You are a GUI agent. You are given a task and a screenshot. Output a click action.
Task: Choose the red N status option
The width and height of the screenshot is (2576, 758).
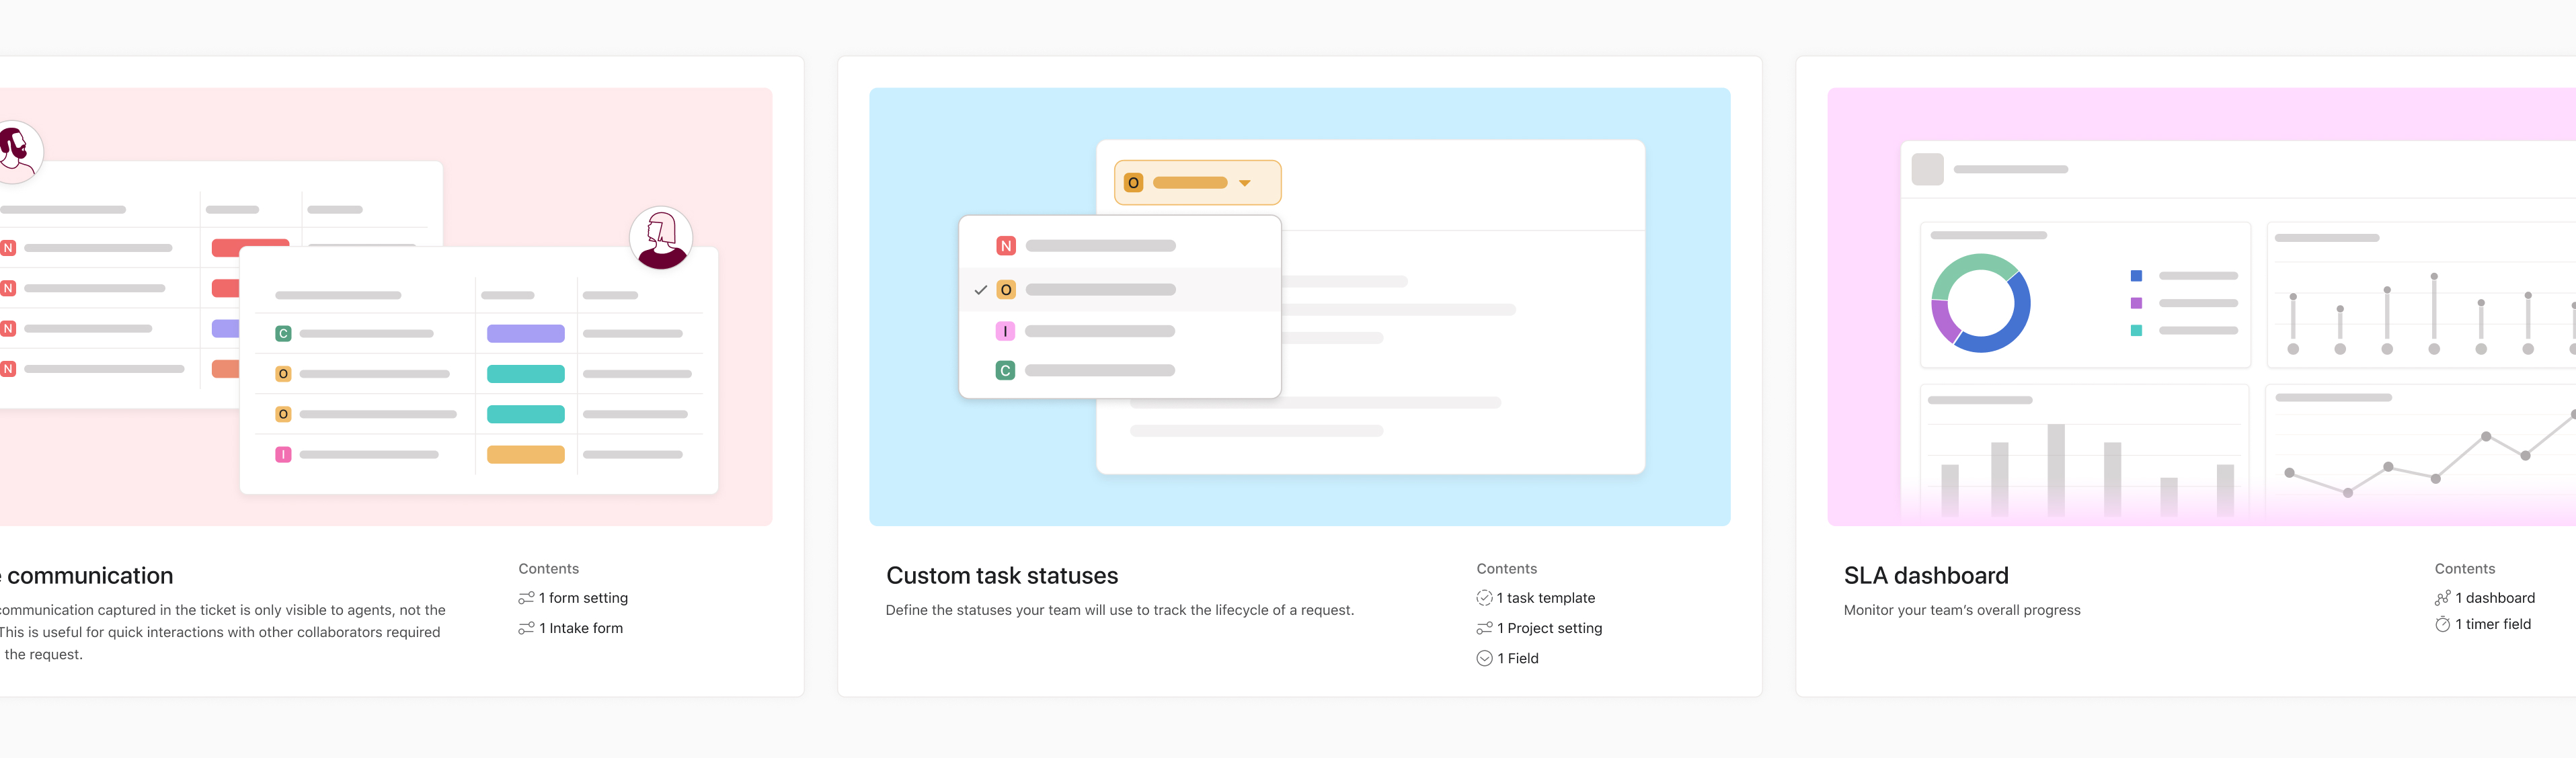(1100, 246)
